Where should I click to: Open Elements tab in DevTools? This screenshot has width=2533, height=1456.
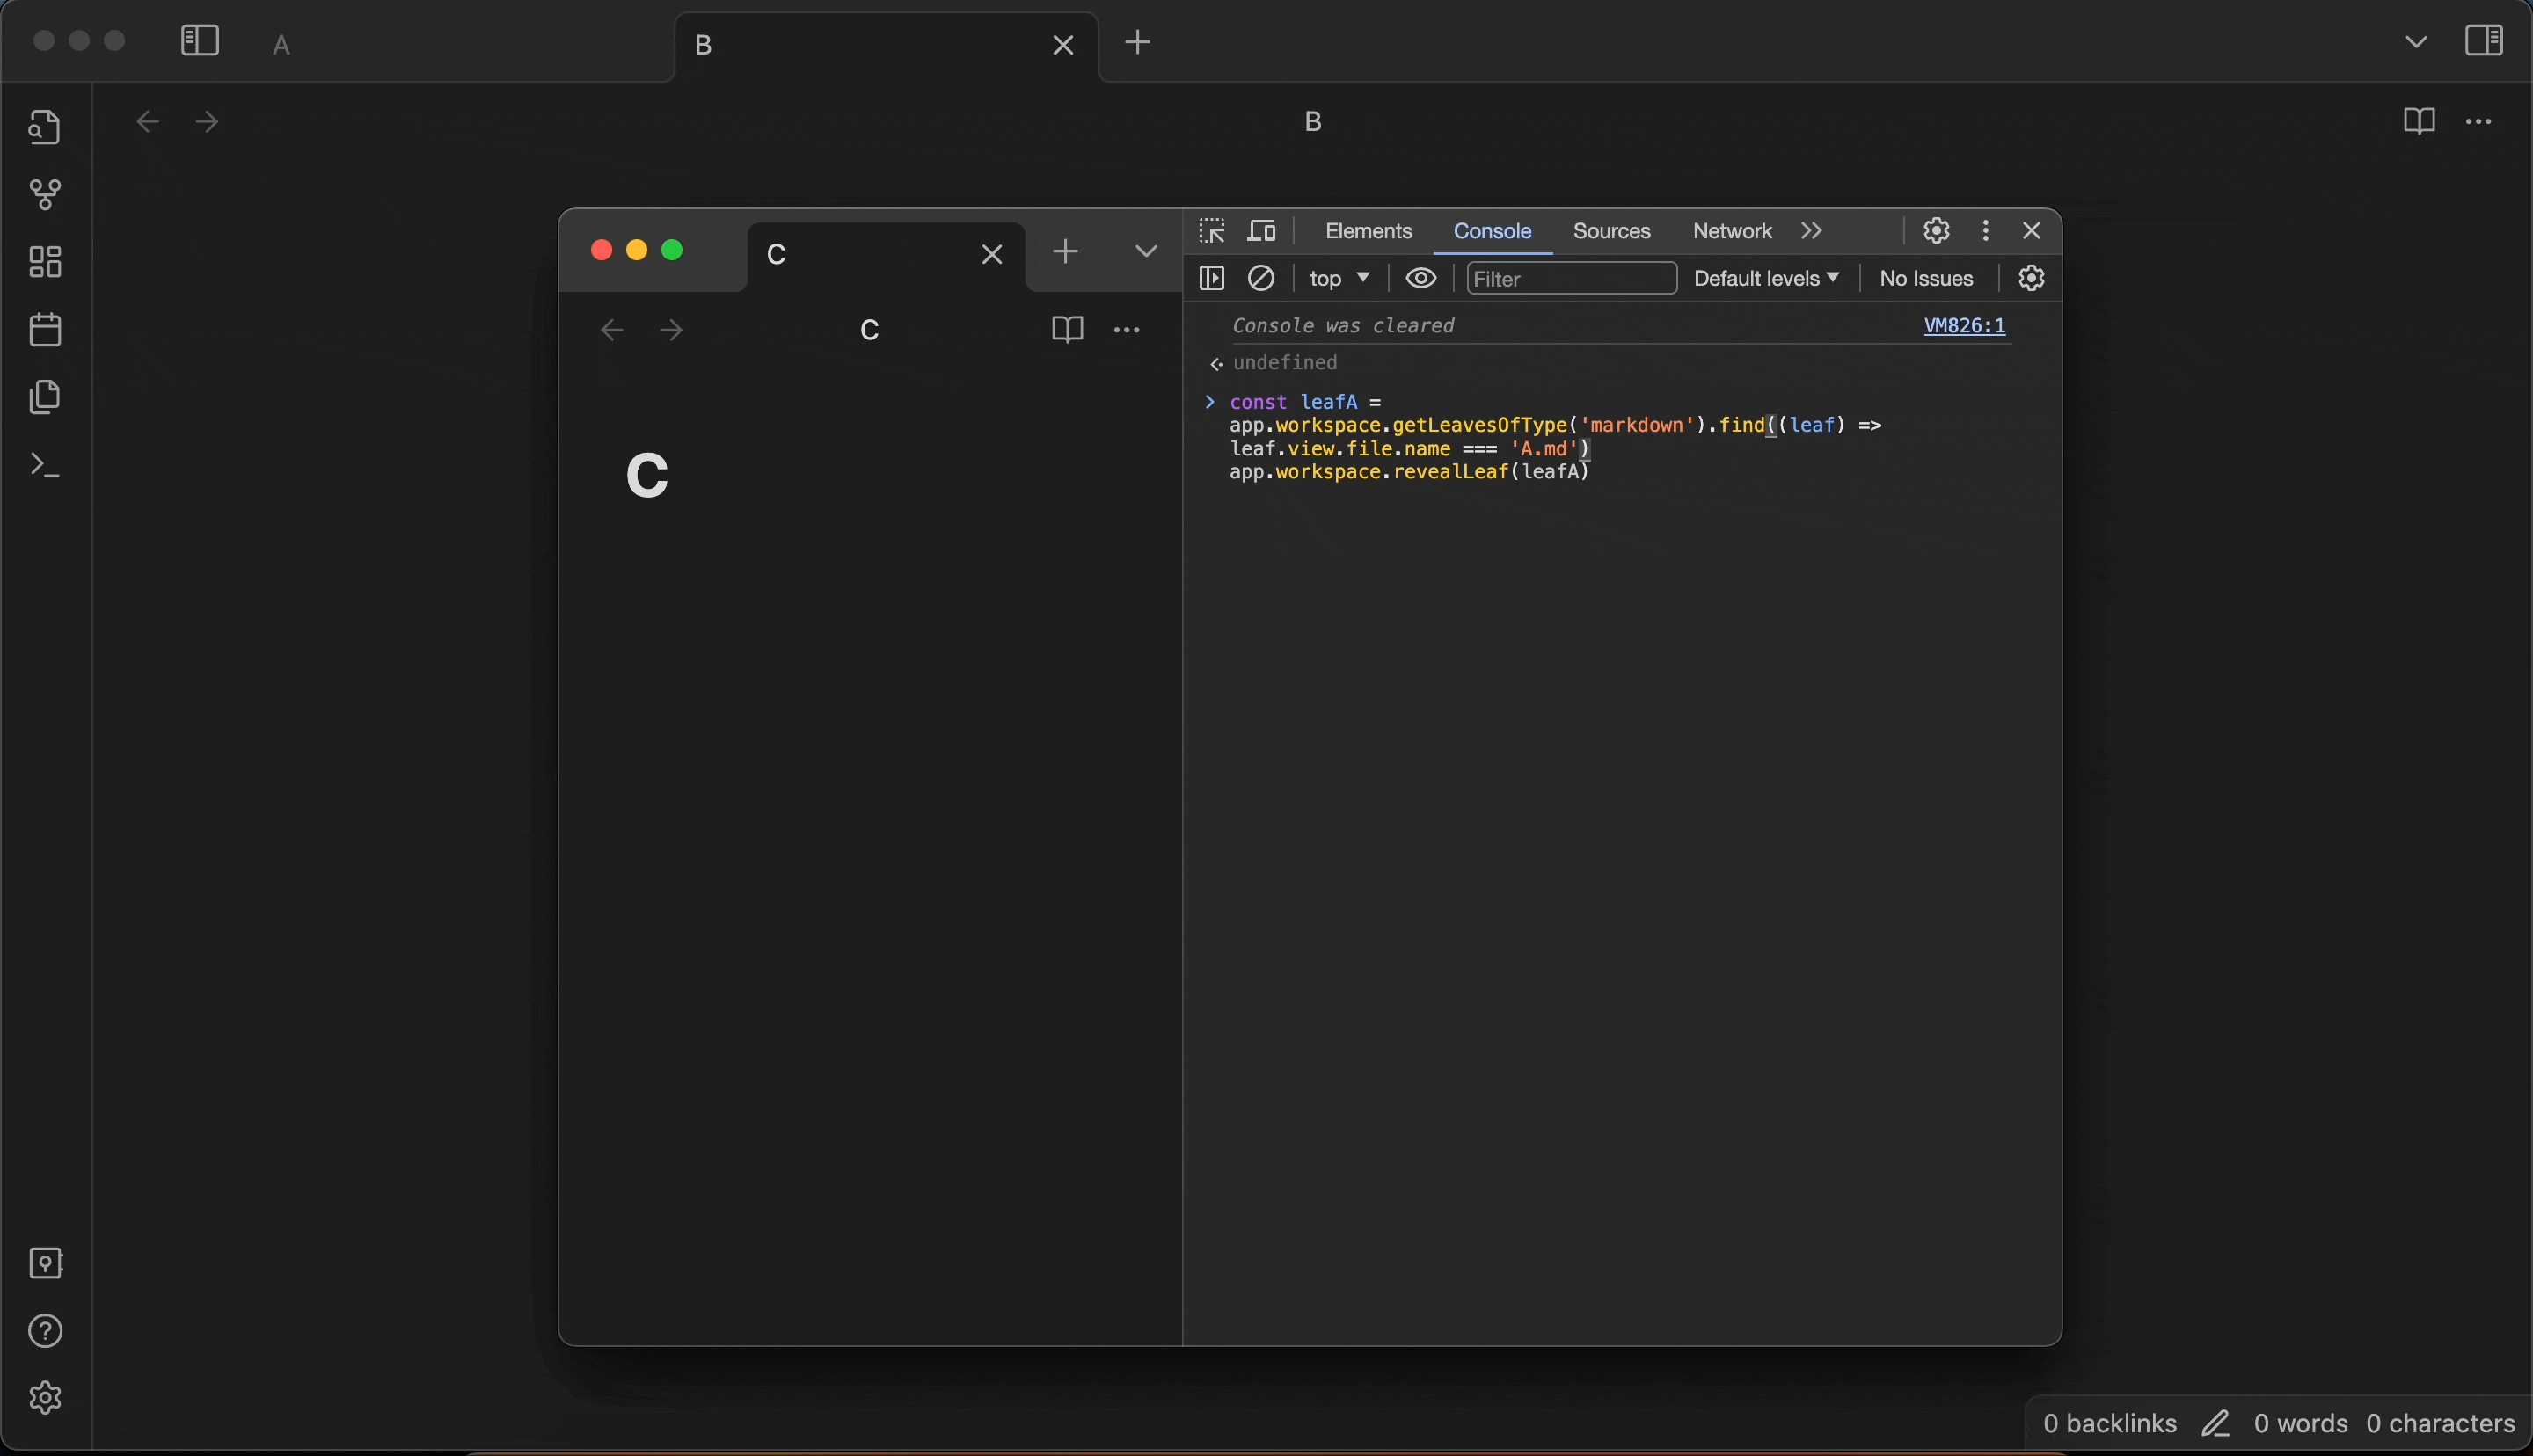point(1368,232)
